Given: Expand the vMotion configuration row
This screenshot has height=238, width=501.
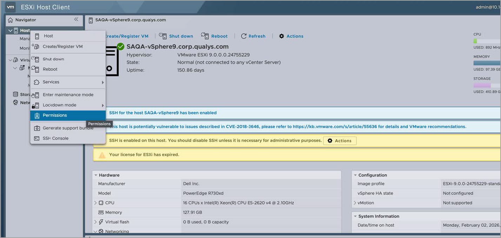Looking at the screenshot, I should point(355,203).
